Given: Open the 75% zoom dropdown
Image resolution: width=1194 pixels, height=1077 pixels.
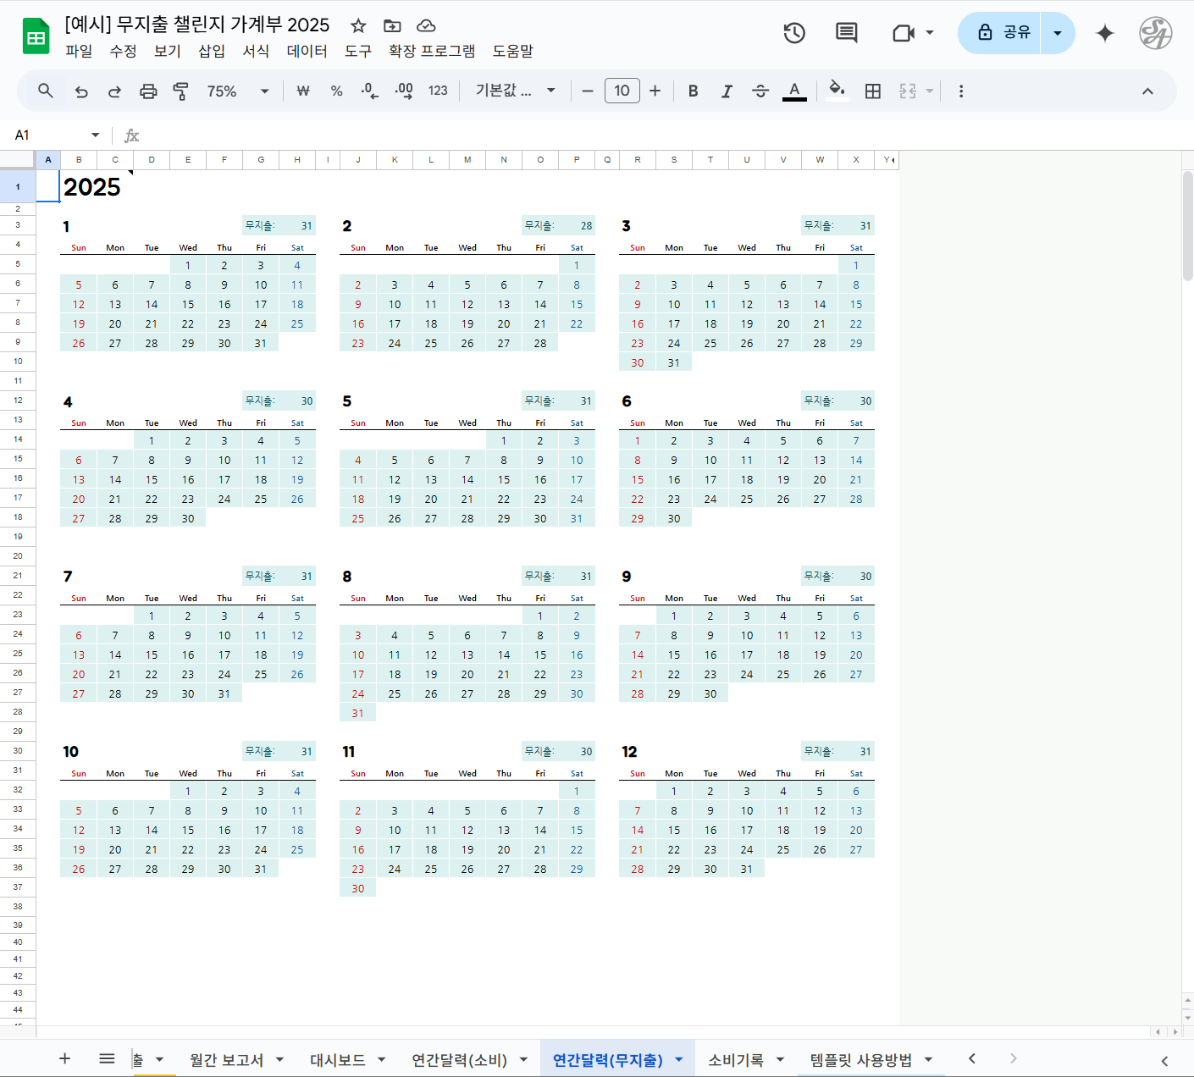Looking at the screenshot, I should pos(238,91).
